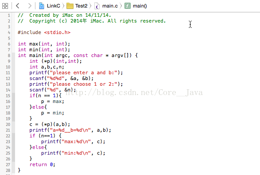Click 'return 0;' statement
Screen dimensions: 260x175
[x=42, y=164]
